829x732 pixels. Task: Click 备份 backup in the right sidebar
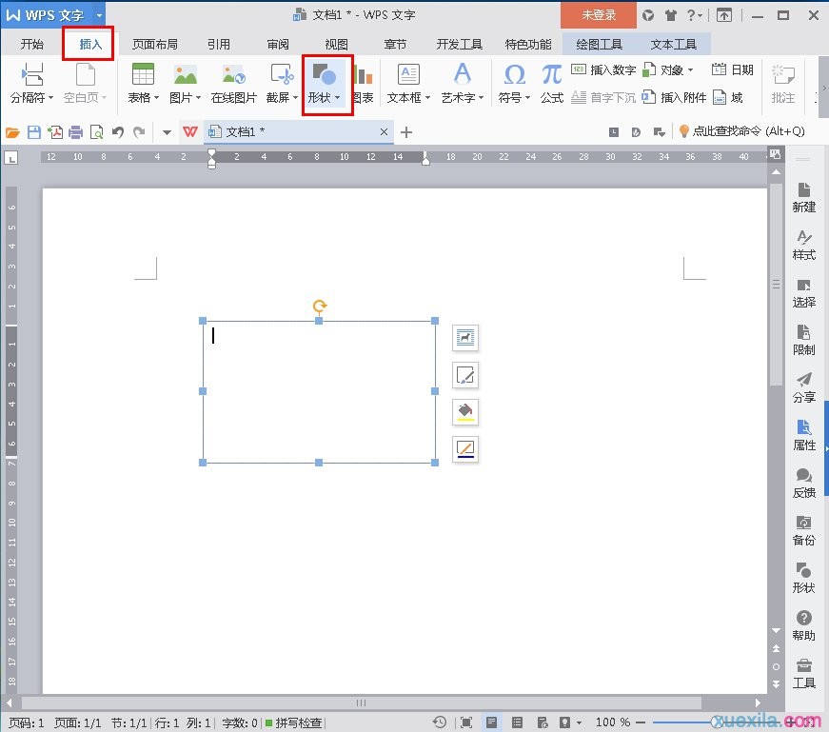tap(803, 530)
